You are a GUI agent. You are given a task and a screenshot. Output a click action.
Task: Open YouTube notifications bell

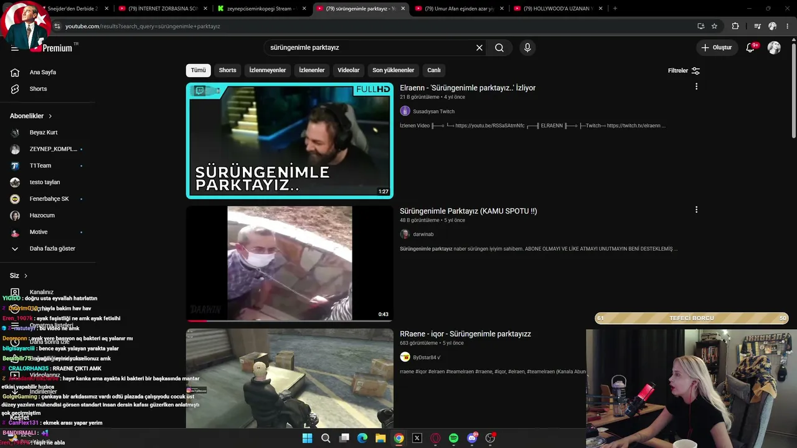tap(751, 48)
